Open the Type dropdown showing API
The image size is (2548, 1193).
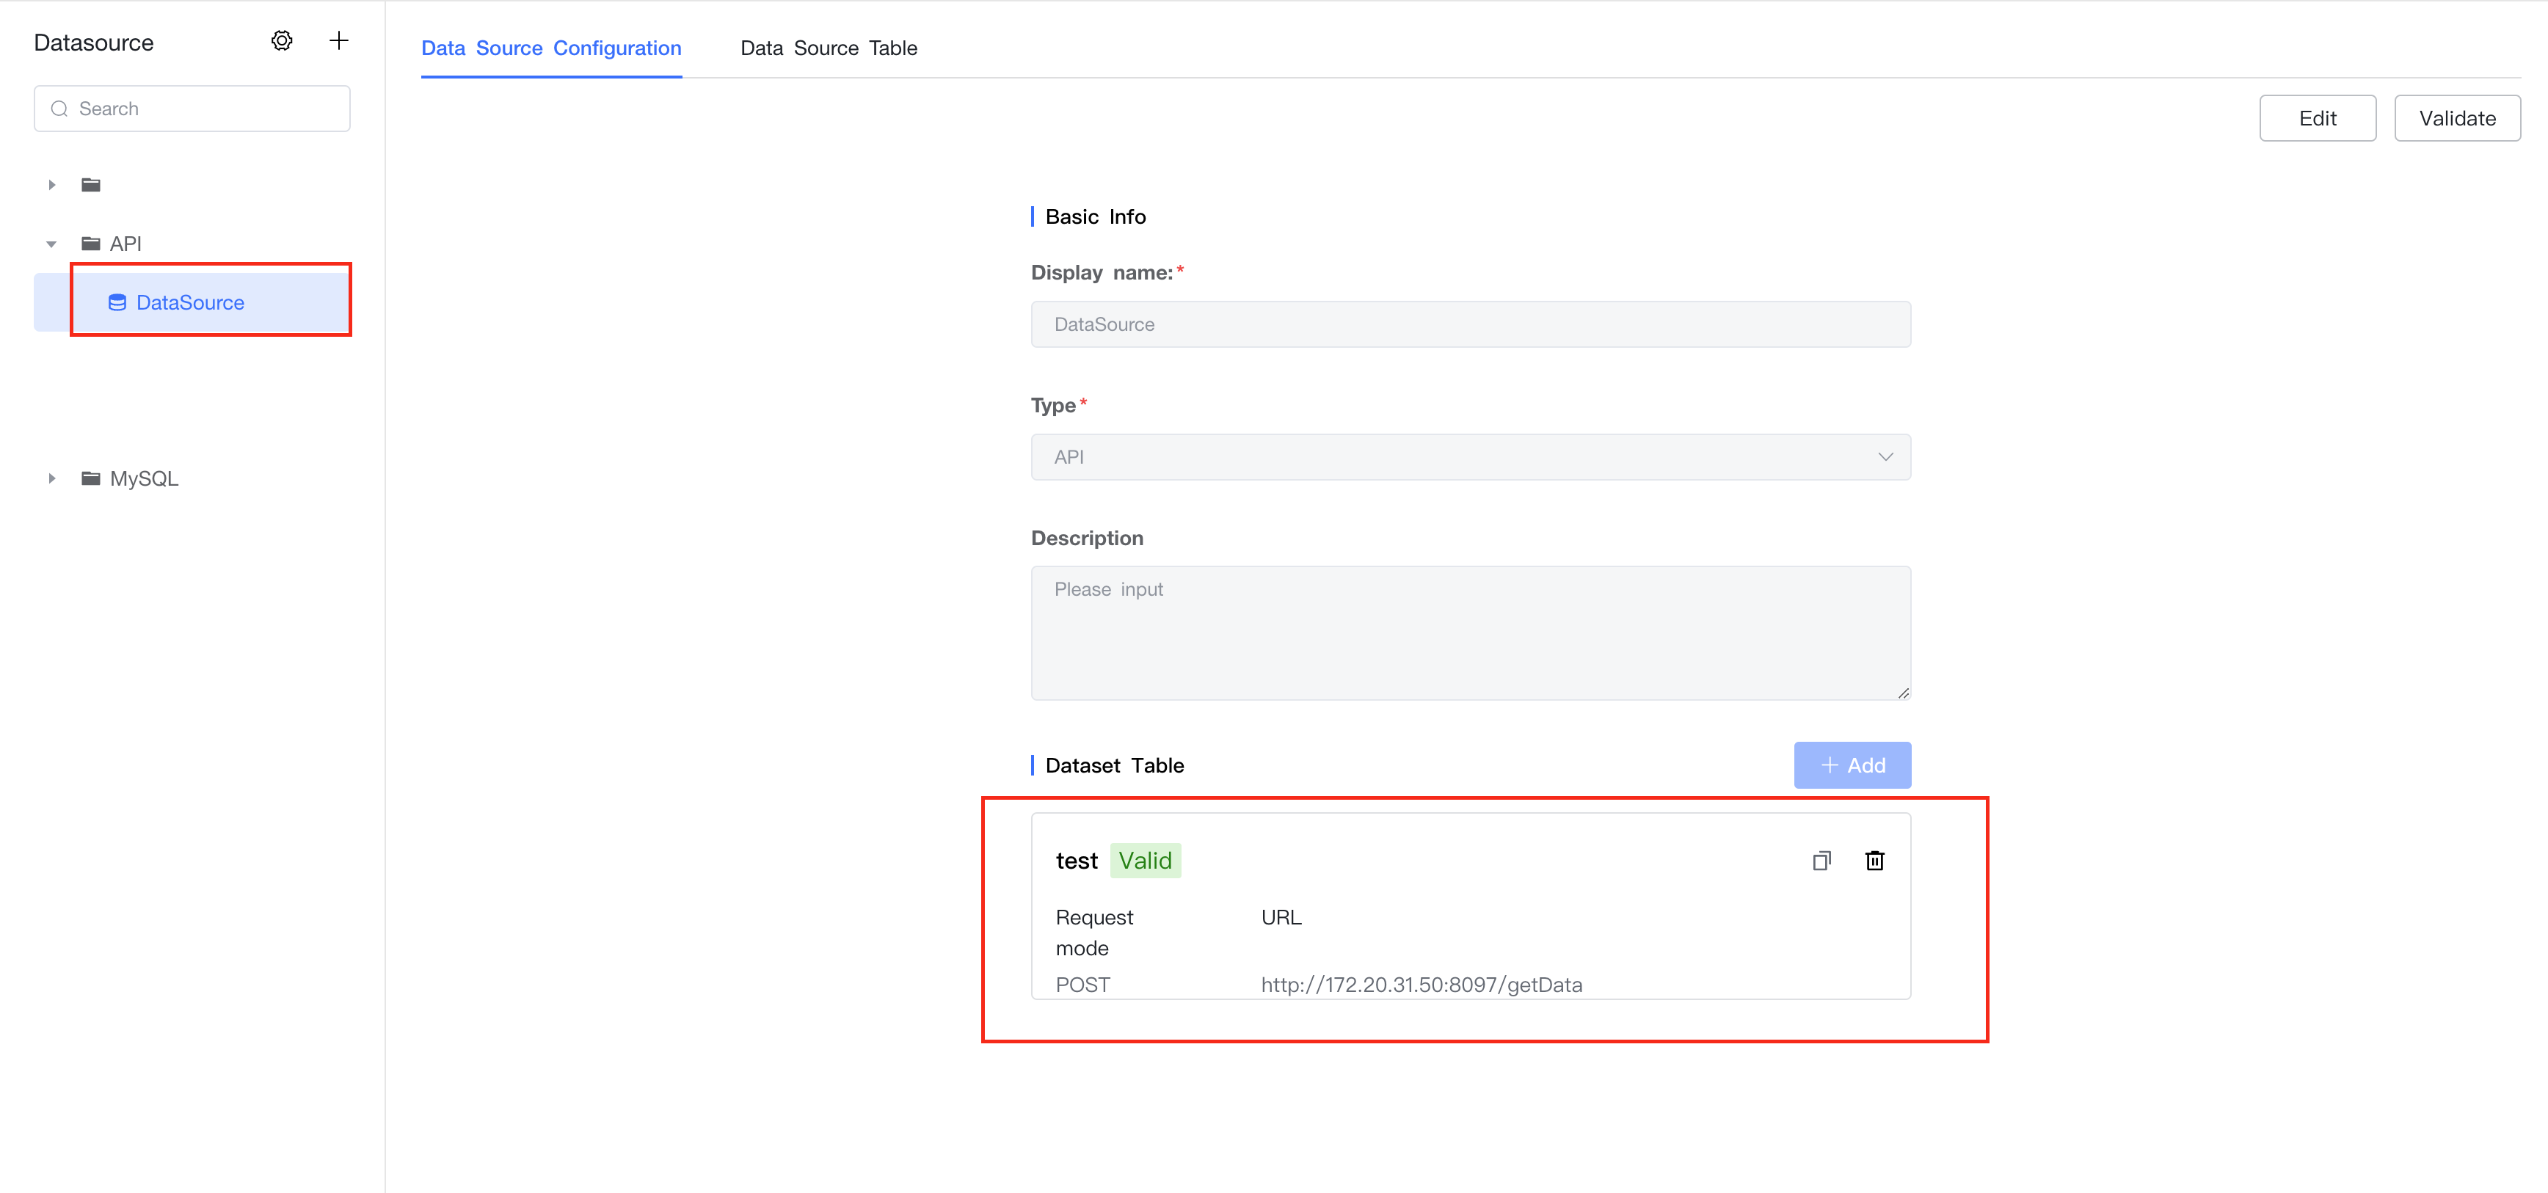click(1470, 457)
